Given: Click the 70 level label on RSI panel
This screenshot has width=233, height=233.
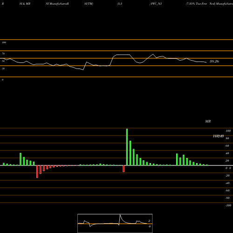Looking at the screenshot, I should [3, 54].
